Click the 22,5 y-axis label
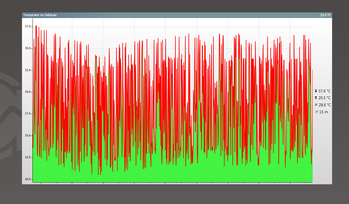 coord(28,157)
